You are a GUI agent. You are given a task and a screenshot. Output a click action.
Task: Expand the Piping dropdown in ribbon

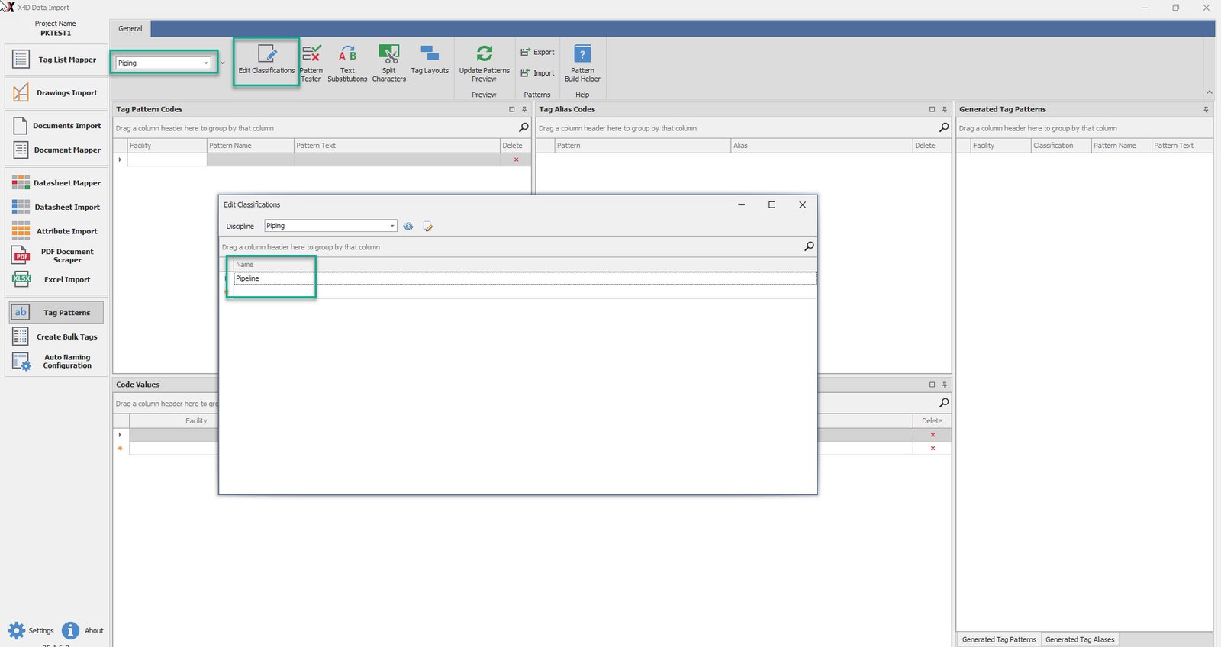(x=206, y=63)
